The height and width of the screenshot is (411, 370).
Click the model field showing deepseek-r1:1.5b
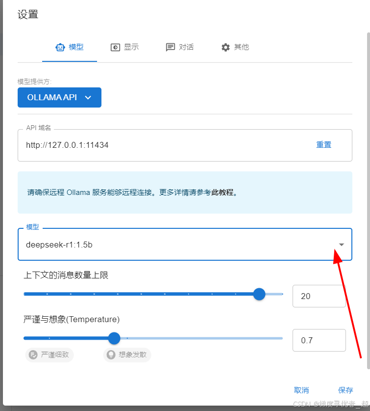point(185,245)
